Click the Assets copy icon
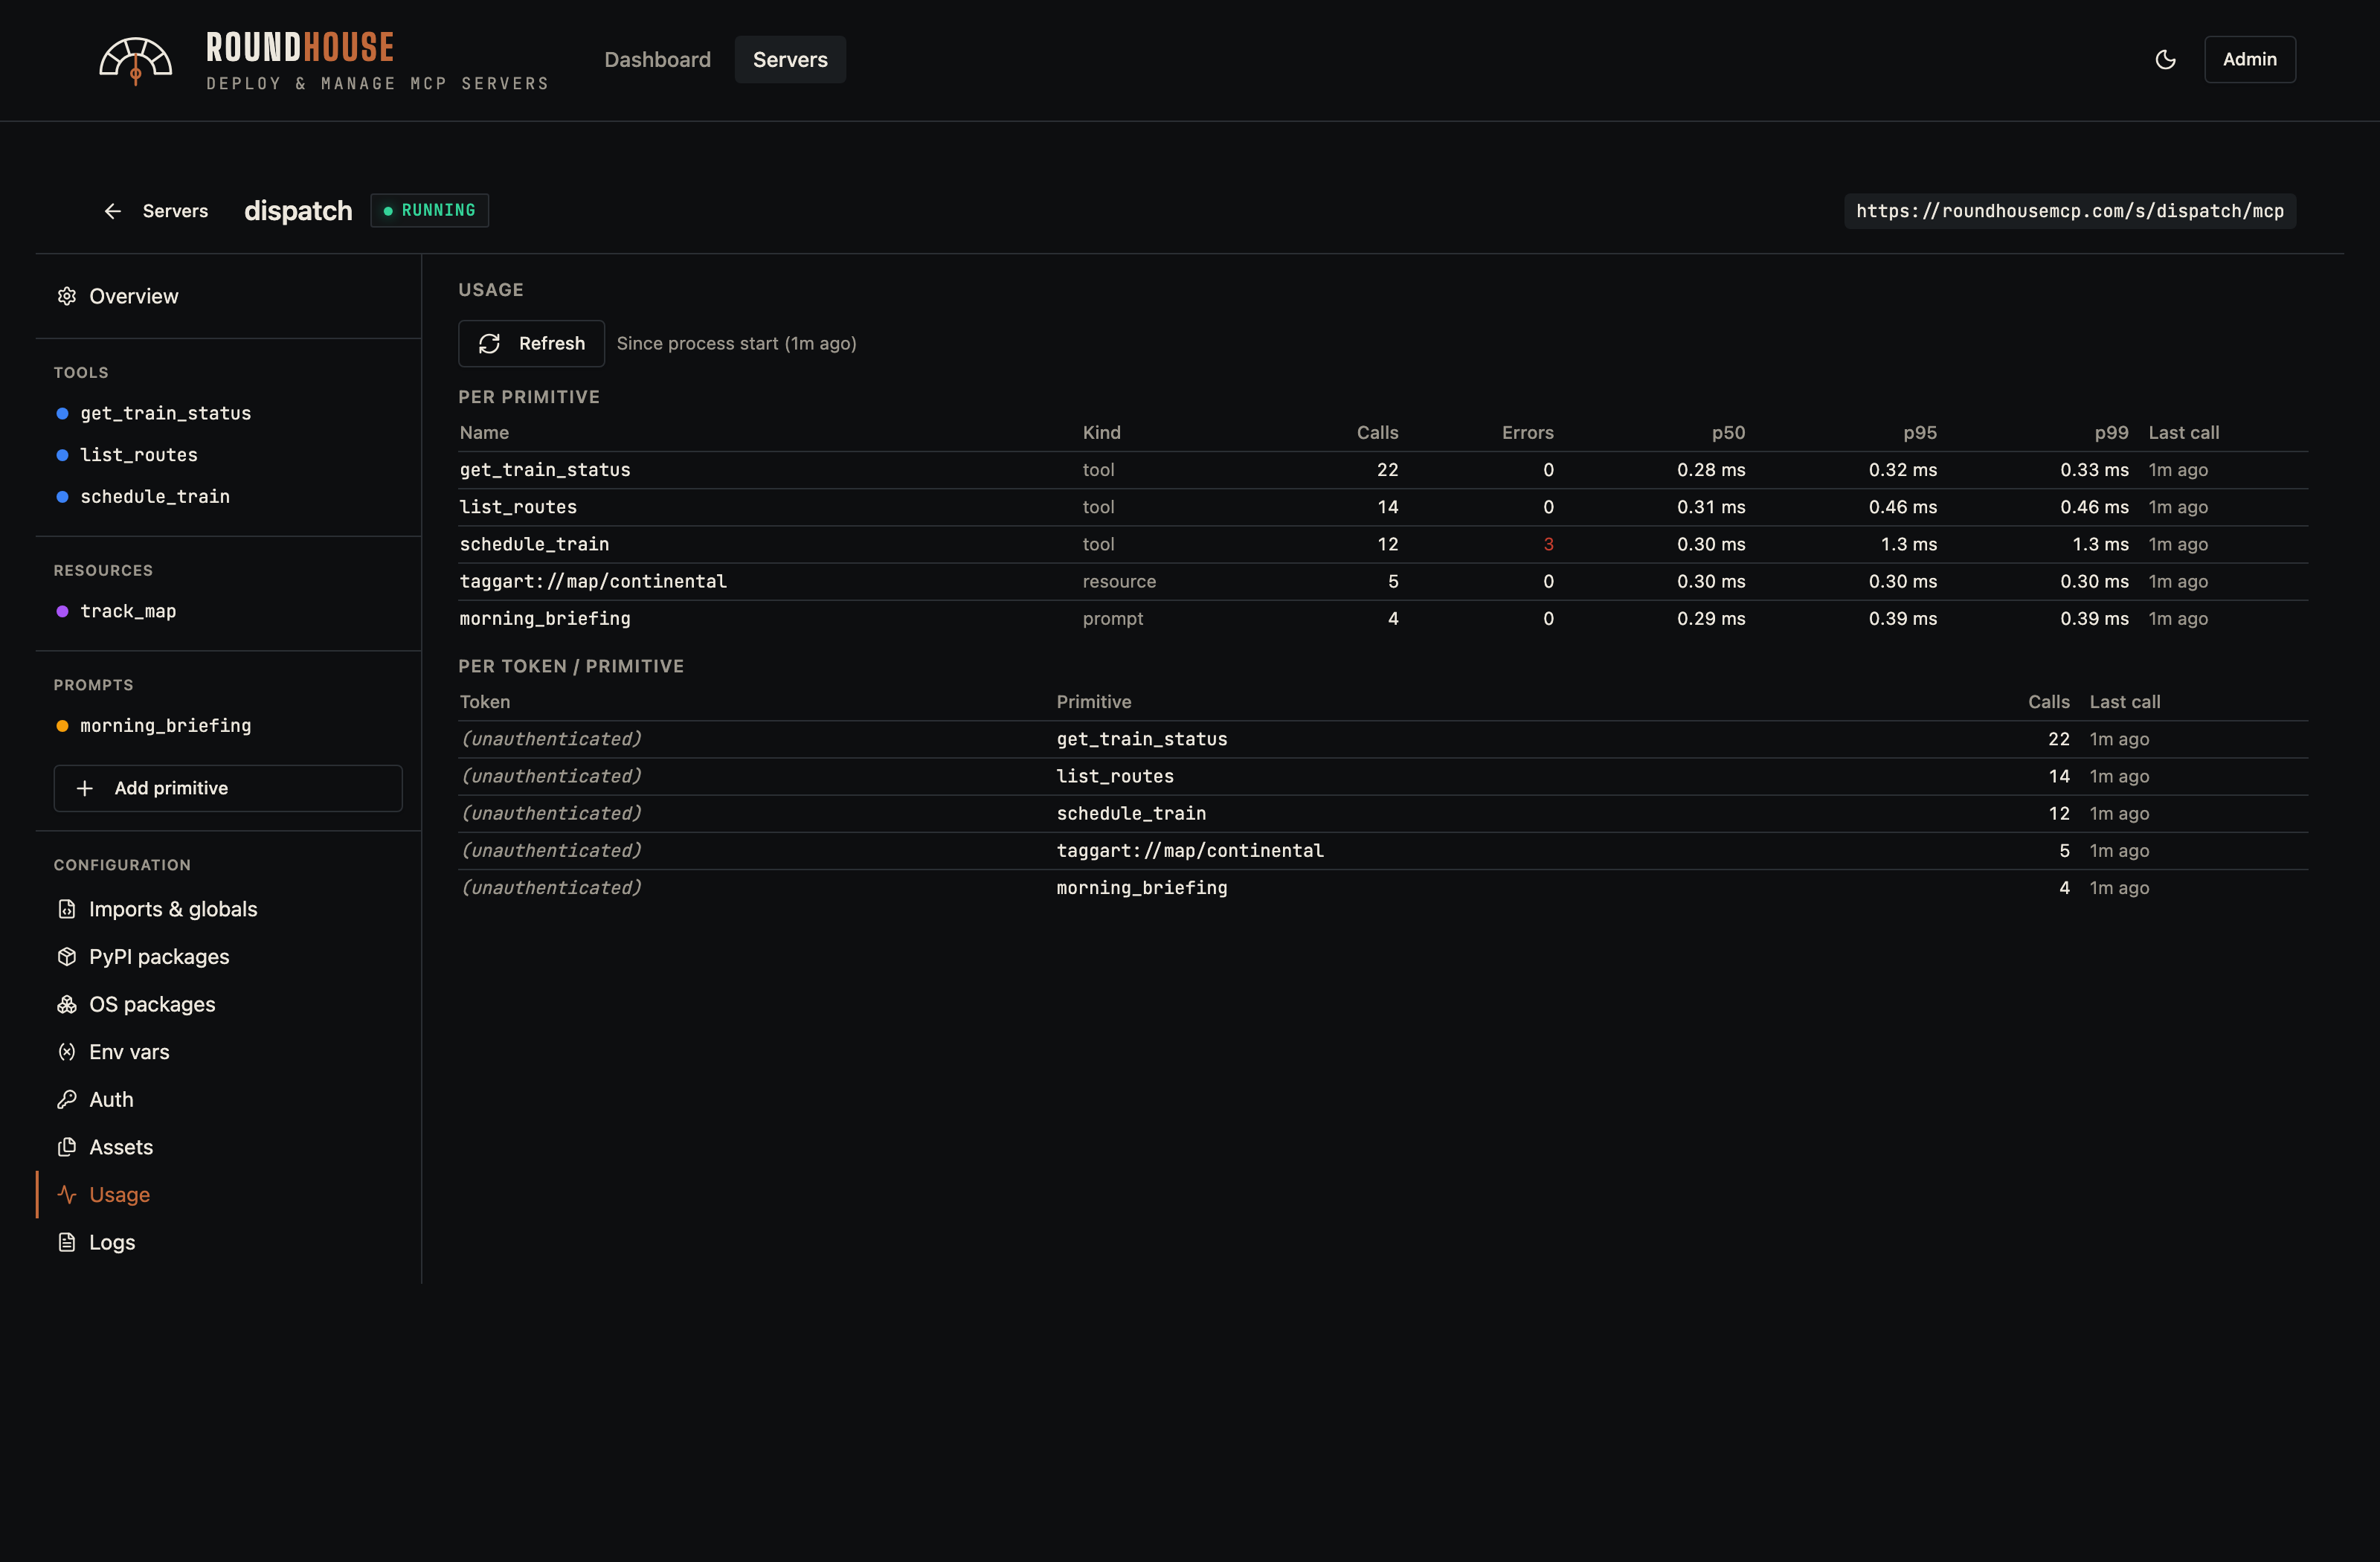Image resolution: width=2380 pixels, height=1562 pixels. pyautogui.click(x=67, y=1147)
